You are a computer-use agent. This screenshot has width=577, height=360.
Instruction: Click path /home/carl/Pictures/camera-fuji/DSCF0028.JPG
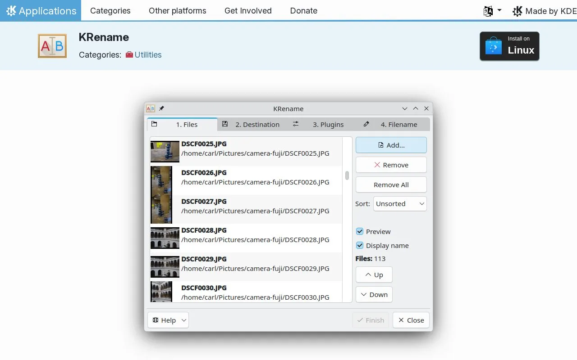click(x=255, y=240)
